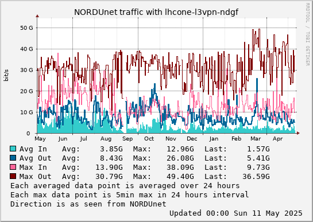The height and width of the screenshot is (222, 313).
Task: Click the cyan Avg In legend swatch
Action: tap(13, 149)
